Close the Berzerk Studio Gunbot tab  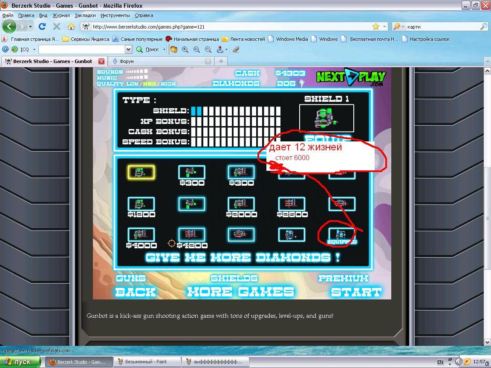pyautogui.click(x=101, y=61)
